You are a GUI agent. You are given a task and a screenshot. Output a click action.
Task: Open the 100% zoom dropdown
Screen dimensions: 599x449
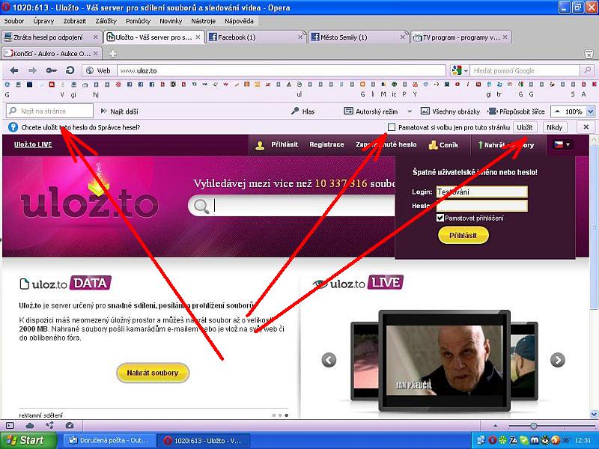[591, 112]
